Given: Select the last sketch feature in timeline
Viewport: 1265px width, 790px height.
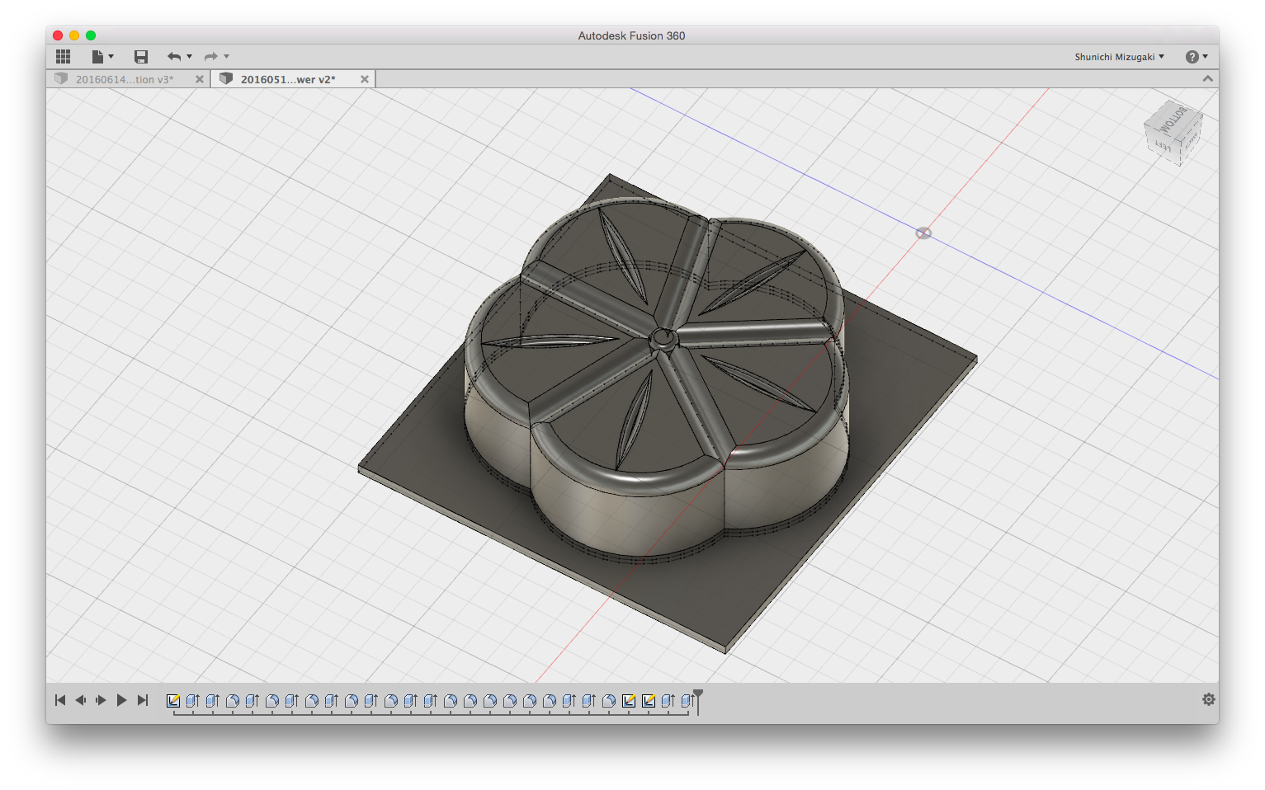Looking at the screenshot, I should click(649, 701).
